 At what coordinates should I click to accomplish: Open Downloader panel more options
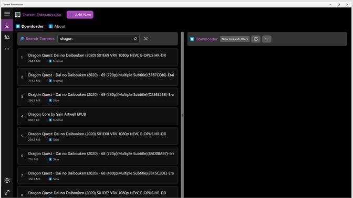(x=267, y=39)
